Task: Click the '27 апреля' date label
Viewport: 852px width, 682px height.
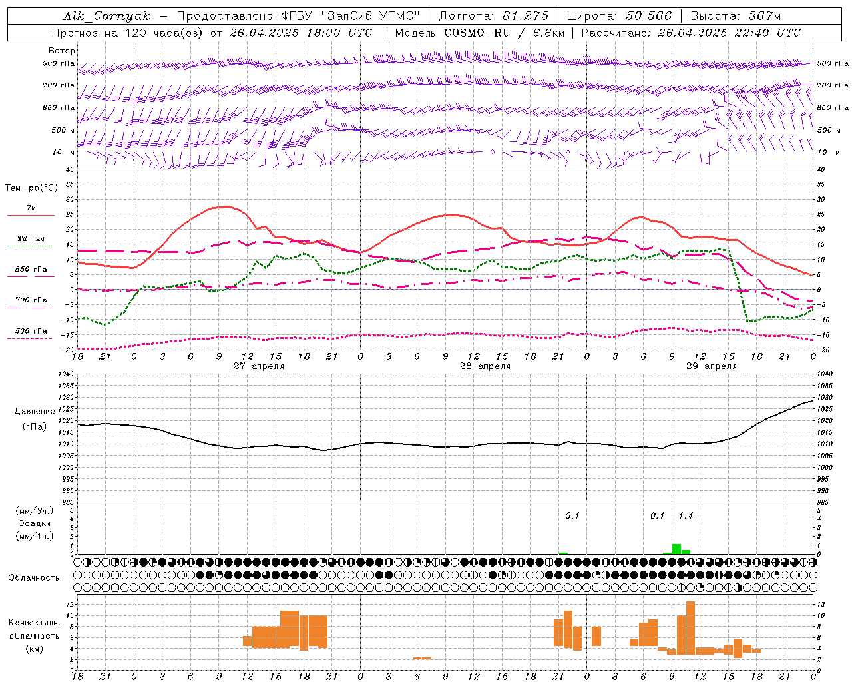Action: click(x=258, y=366)
